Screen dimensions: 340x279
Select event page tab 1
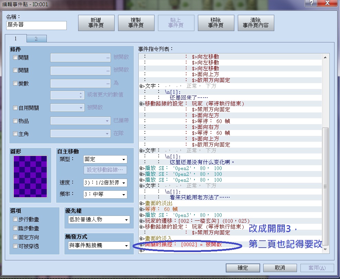coord(15,39)
